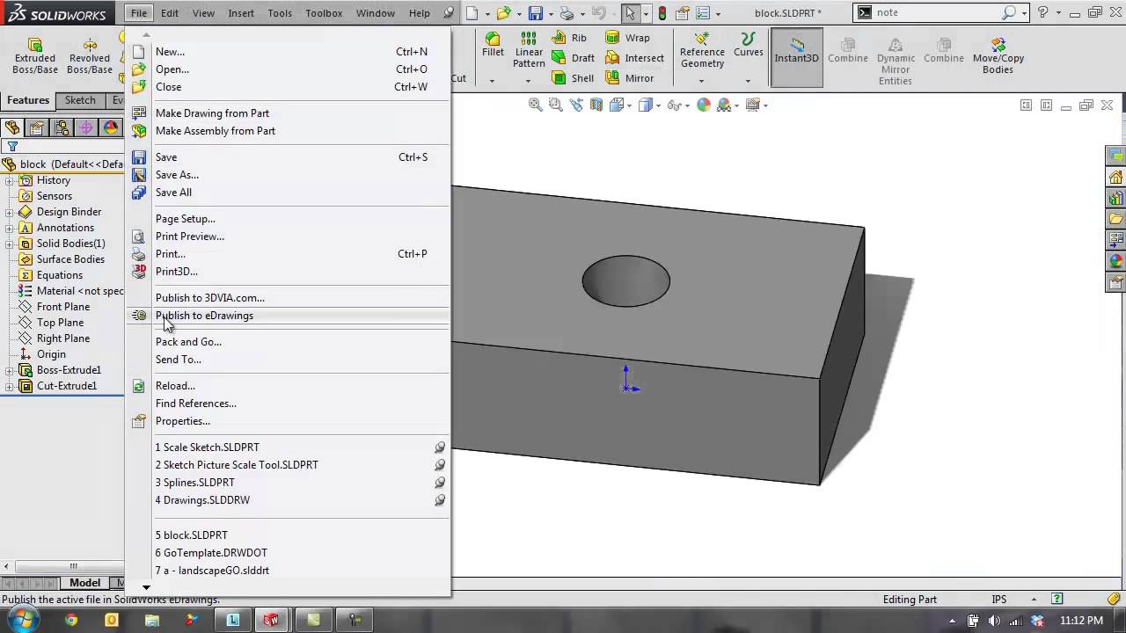Pin Scale Sketch.SLDPRT in recent files
This screenshot has width=1126, height=633.
(440, 447)
